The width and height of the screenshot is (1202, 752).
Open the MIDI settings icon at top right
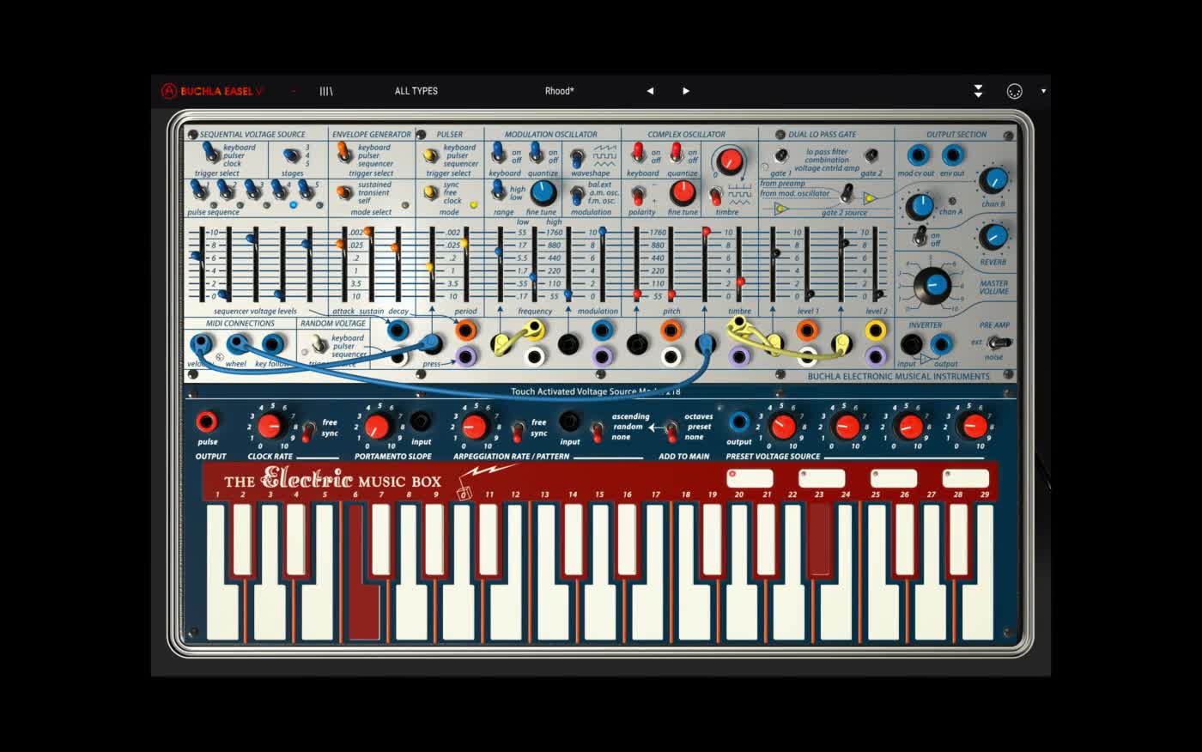click(1014, 90)
